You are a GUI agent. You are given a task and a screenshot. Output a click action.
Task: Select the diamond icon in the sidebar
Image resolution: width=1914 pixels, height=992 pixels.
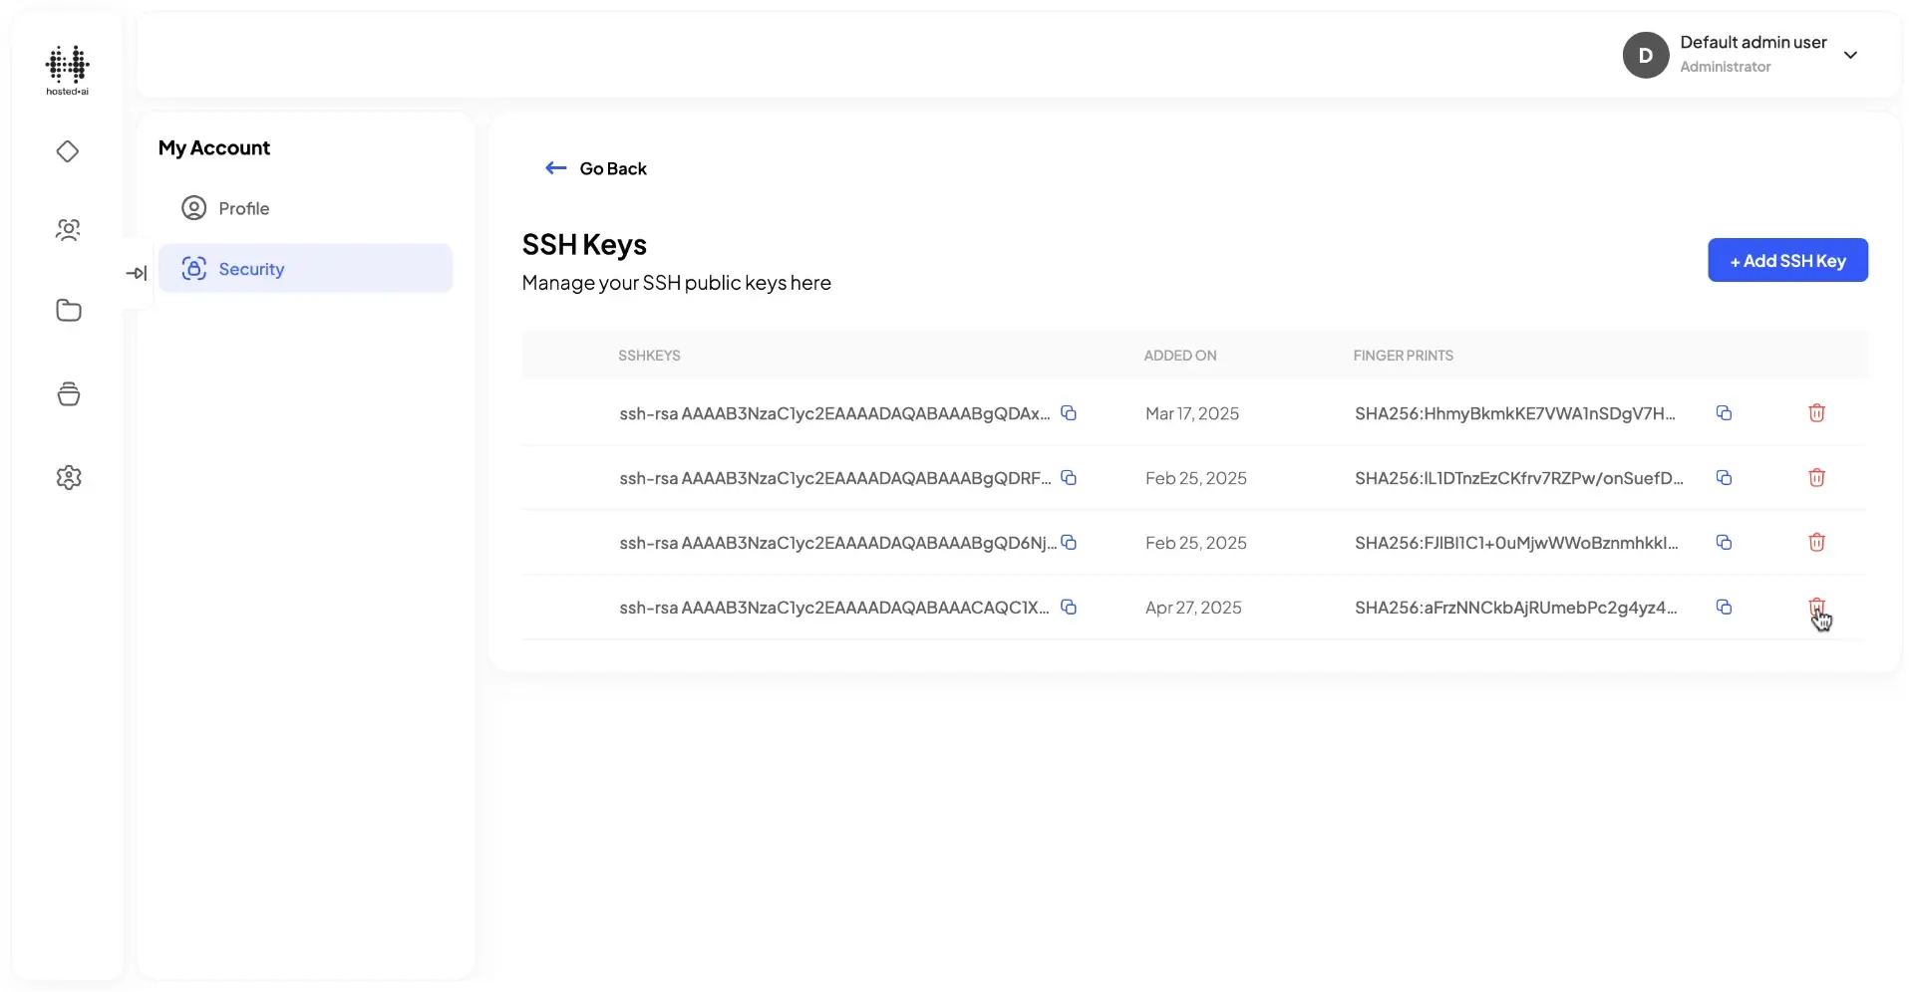[68, 151]
